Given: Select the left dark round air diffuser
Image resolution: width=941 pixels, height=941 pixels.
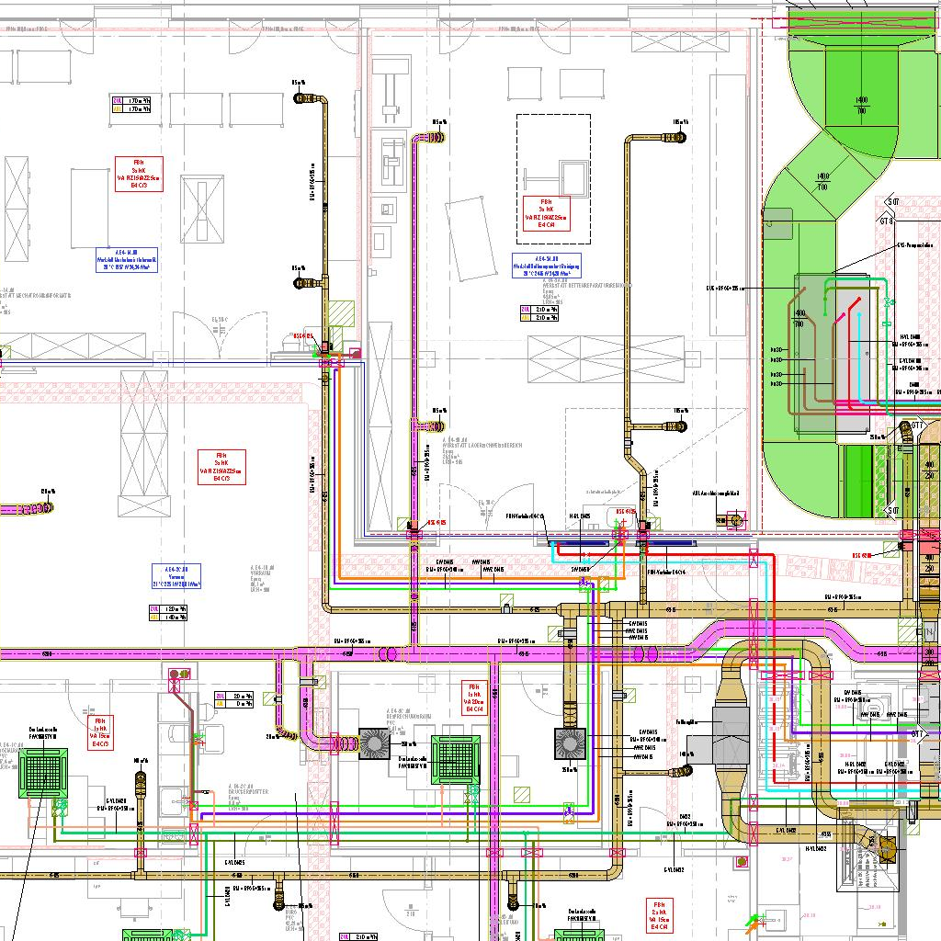Looking at the screenshot, I should click(373, 743).
